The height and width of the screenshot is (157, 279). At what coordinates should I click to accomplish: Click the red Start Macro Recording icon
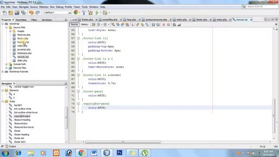tap(164, 24)
